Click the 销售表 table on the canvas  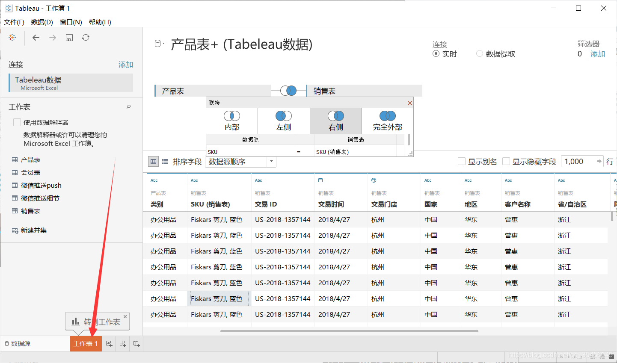(364, 91)
